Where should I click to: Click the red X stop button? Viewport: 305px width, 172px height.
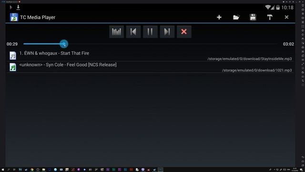184,32
